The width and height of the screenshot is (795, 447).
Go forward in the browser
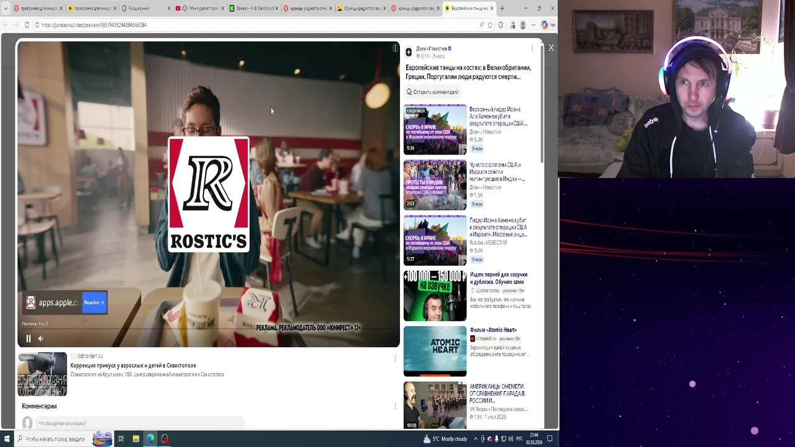tap(16, 25)
